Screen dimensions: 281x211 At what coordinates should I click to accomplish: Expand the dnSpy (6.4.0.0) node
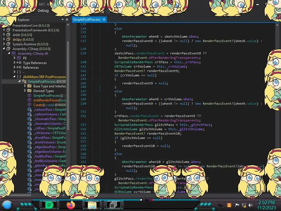[x=4, y=39]
